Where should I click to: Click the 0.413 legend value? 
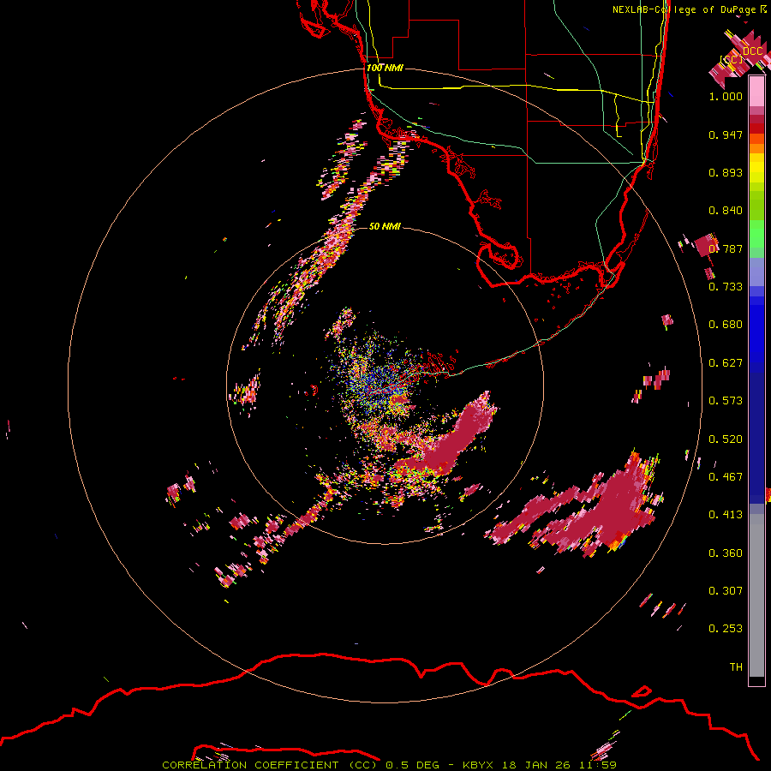pos(726,515)
